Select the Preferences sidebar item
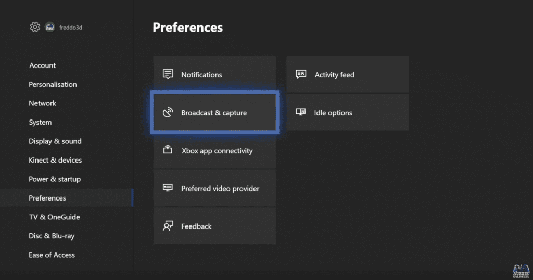The width and height of the screenshot is (533, 280). (67, 198)
